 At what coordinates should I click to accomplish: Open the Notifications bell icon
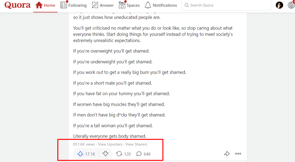click(148, 5)
